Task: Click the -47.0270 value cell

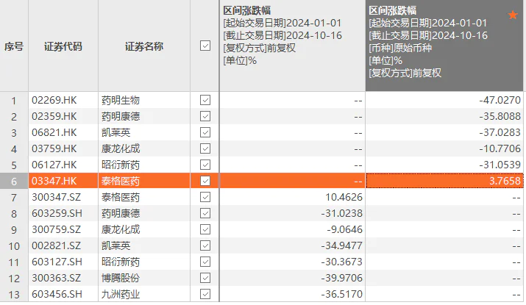Action: tap(444, 100)
